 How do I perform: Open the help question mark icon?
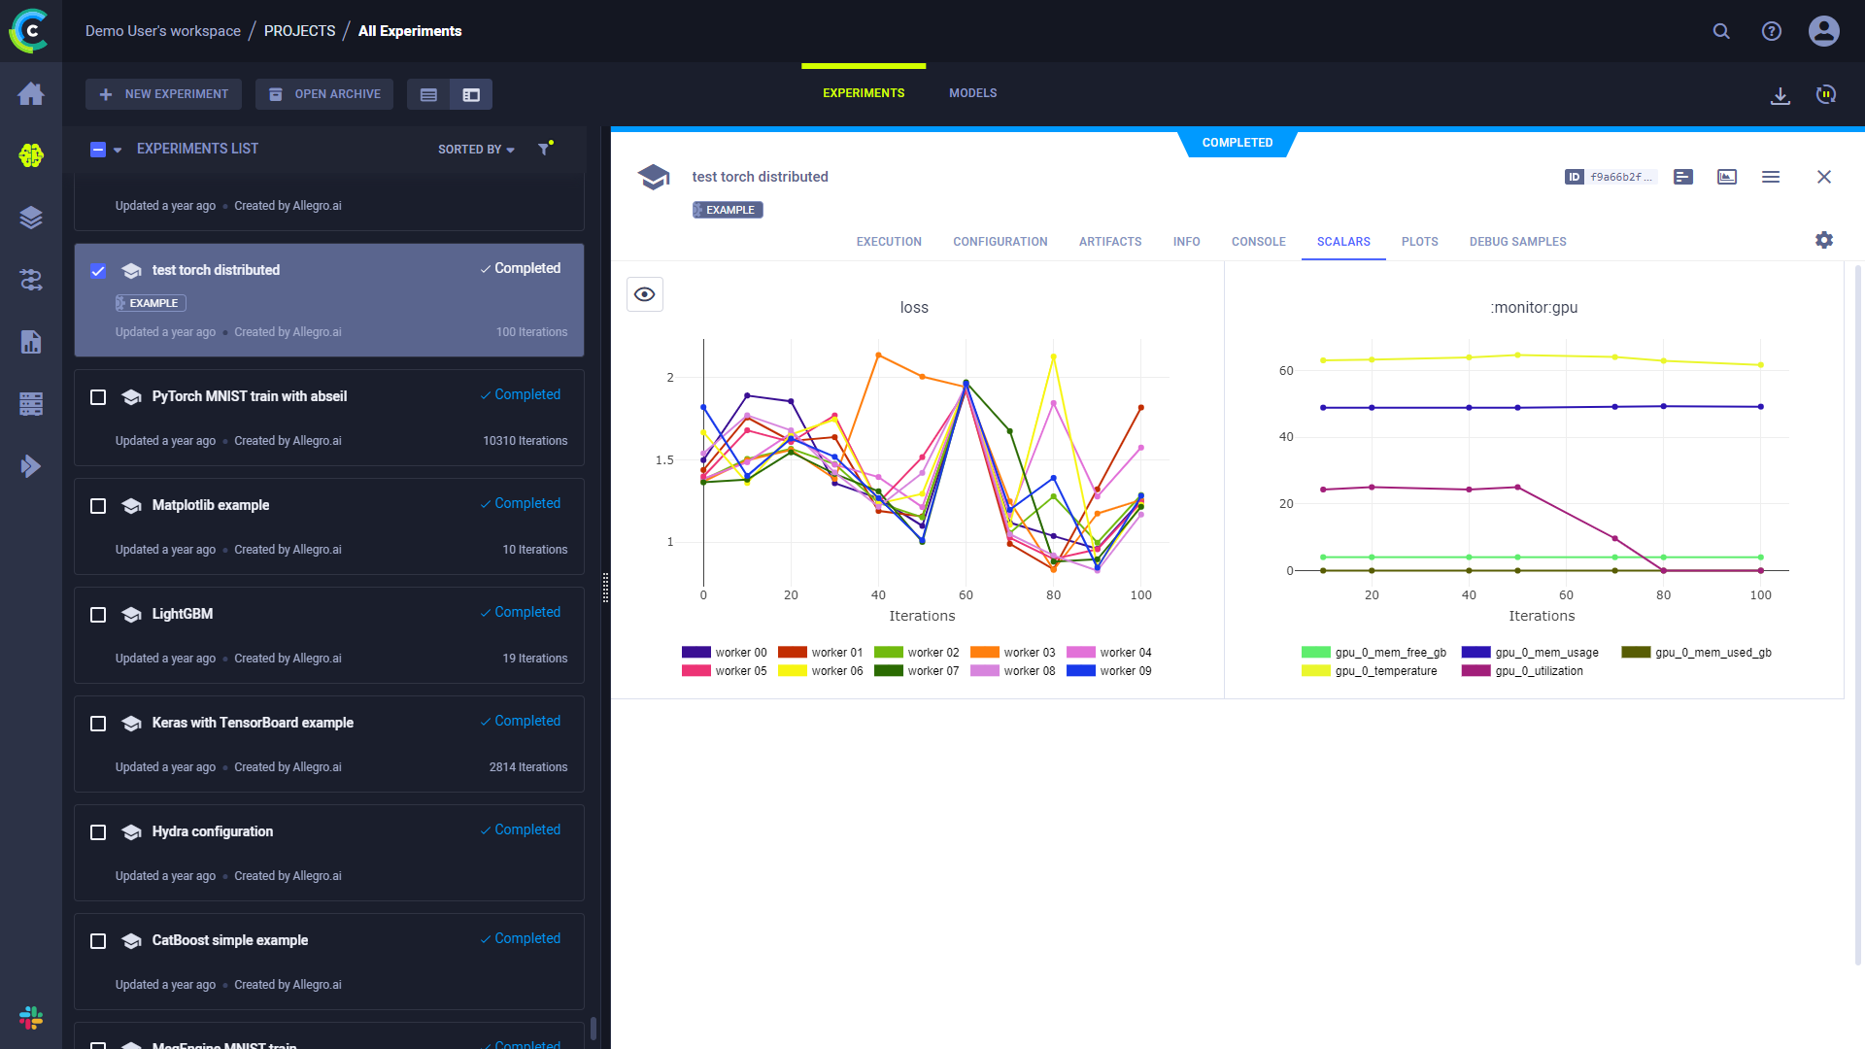pos(1772,31)
